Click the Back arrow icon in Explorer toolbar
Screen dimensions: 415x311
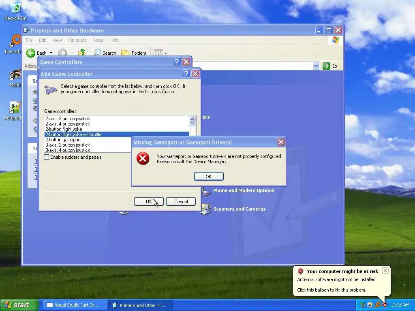tap(31, 53)
